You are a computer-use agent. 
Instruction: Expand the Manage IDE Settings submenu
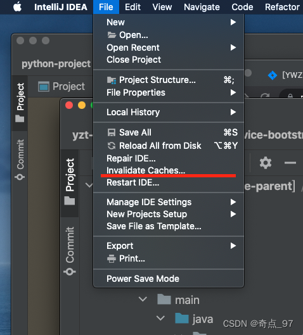pyautogui.click(x=169, y=202)
